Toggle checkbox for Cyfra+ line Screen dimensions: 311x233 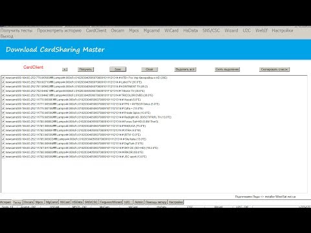click(3, 108)
